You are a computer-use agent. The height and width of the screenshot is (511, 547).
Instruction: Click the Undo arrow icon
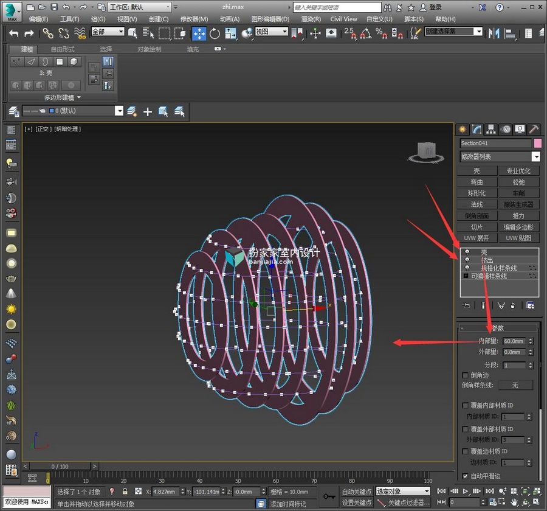(13, 33)
